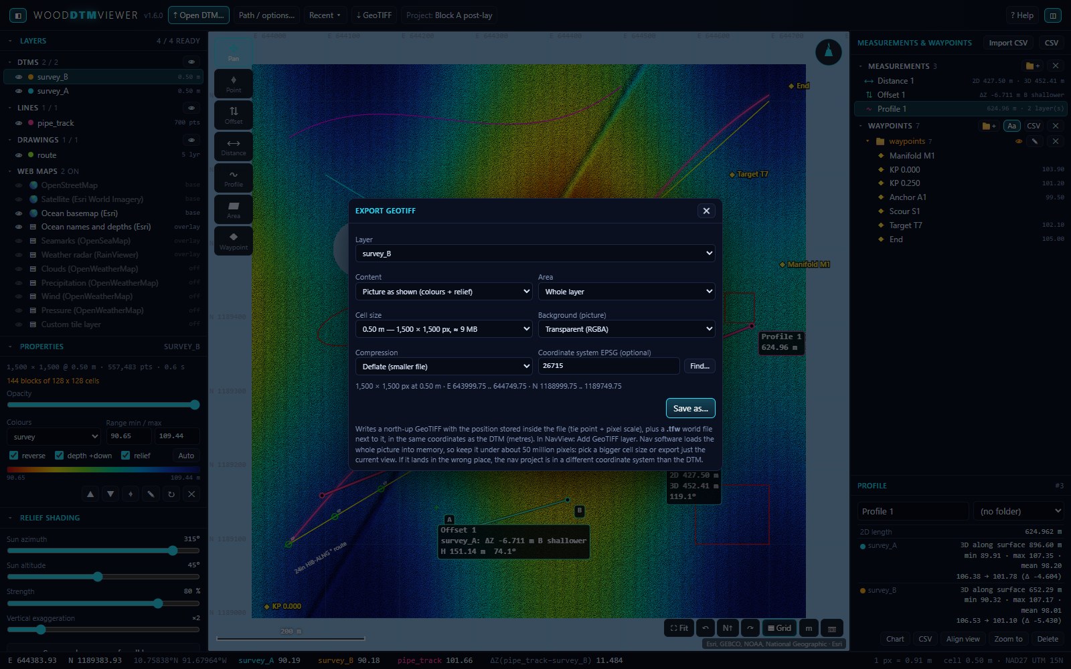Move colour range down arrow
This screenshot has height=669, width=1071.
click(110, 494)
